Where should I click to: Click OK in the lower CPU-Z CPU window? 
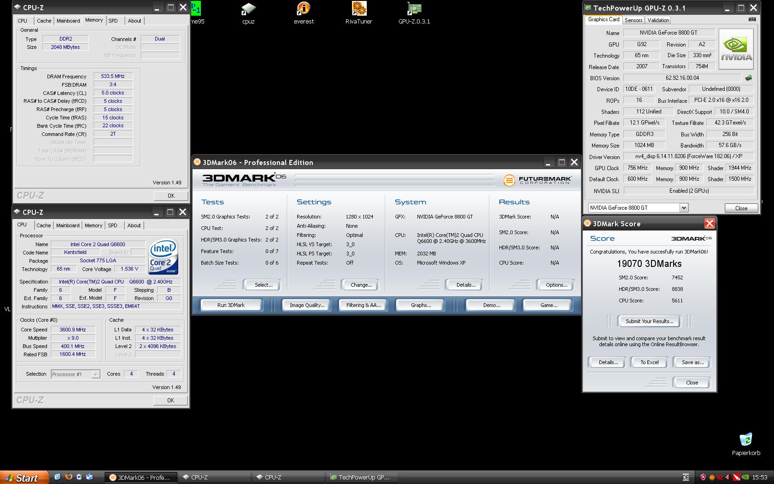point(170,400)
